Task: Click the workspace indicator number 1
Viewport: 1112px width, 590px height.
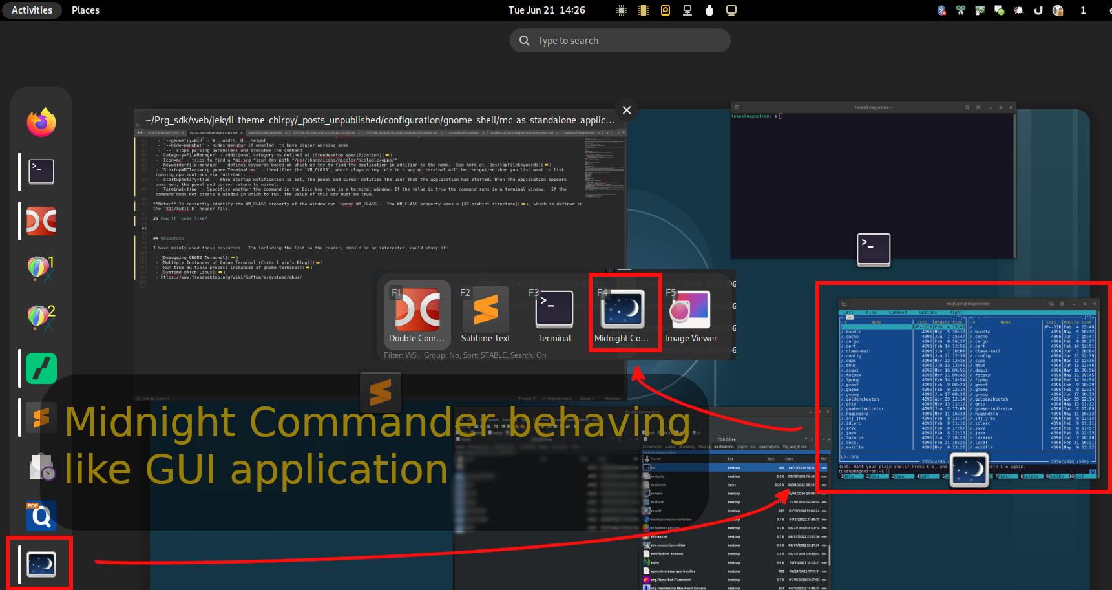Action: (1083, 10)
